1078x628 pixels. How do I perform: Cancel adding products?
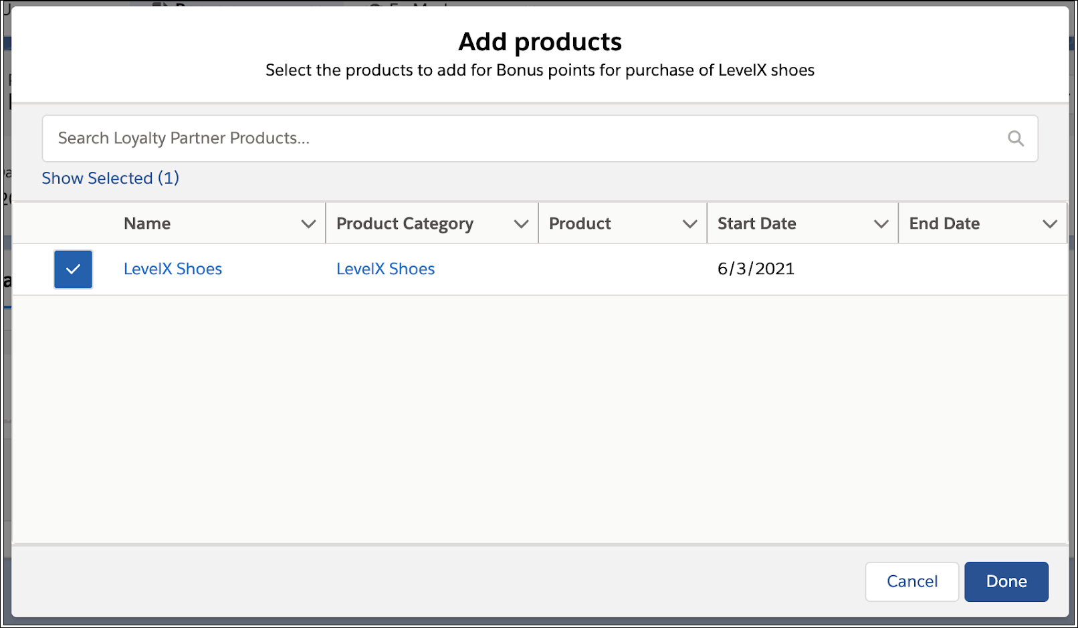click(x=911, y=581)
